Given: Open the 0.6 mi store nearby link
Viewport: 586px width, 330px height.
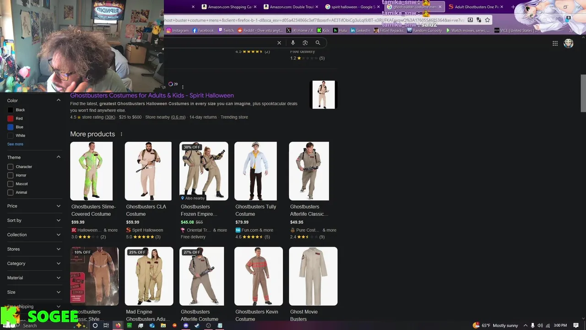Looking at the screenshot, I should pos(178,117).
